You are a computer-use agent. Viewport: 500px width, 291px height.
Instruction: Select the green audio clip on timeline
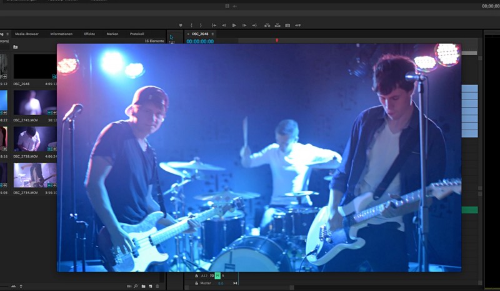point(470,210)
